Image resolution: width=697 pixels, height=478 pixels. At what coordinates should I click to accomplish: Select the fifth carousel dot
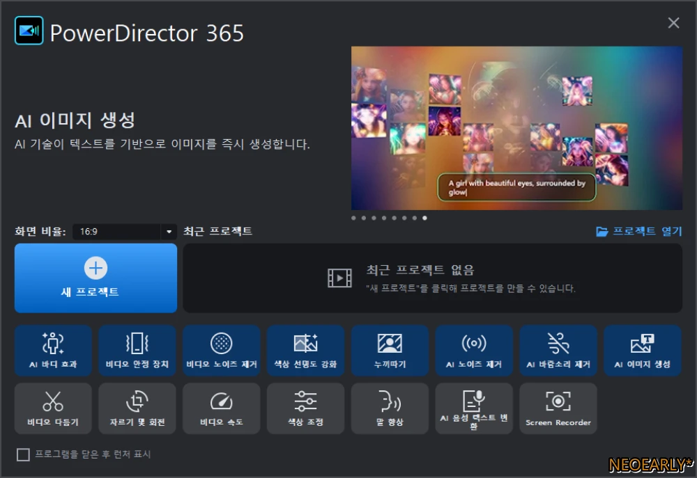[x=395, y=218]
